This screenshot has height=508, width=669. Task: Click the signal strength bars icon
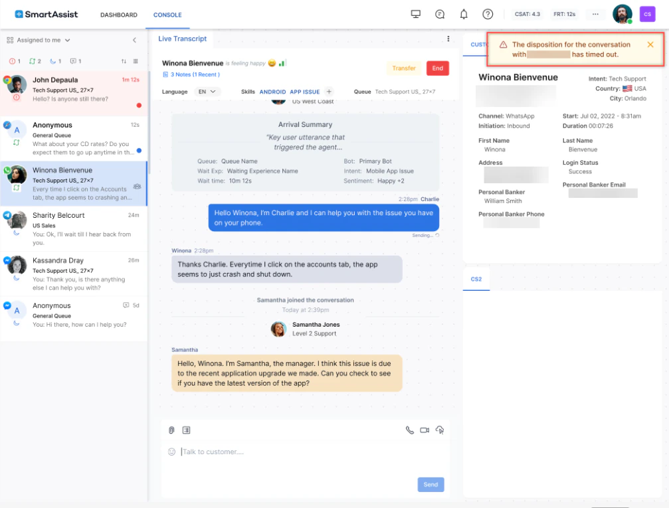pos(282,63)
